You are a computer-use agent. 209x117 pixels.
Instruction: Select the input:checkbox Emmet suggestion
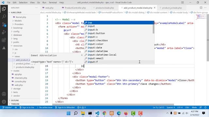[119, 40]
